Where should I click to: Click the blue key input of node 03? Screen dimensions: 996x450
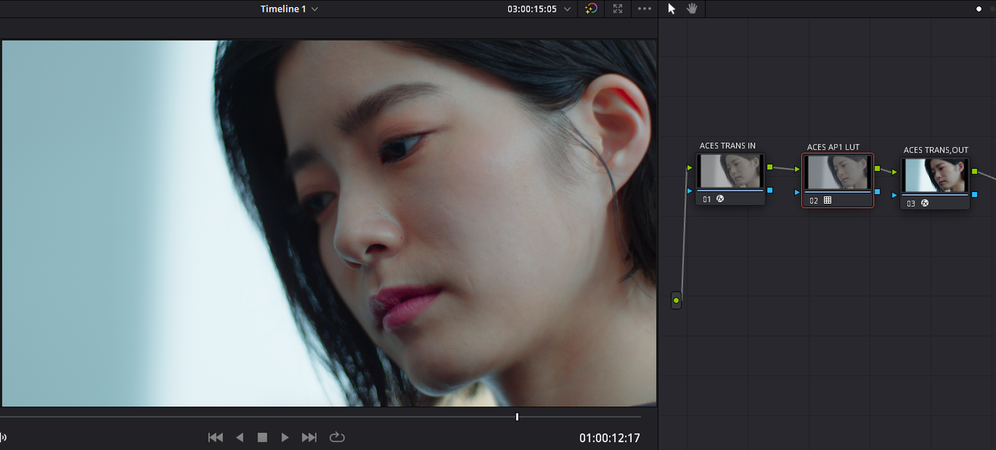coord(895,195)
